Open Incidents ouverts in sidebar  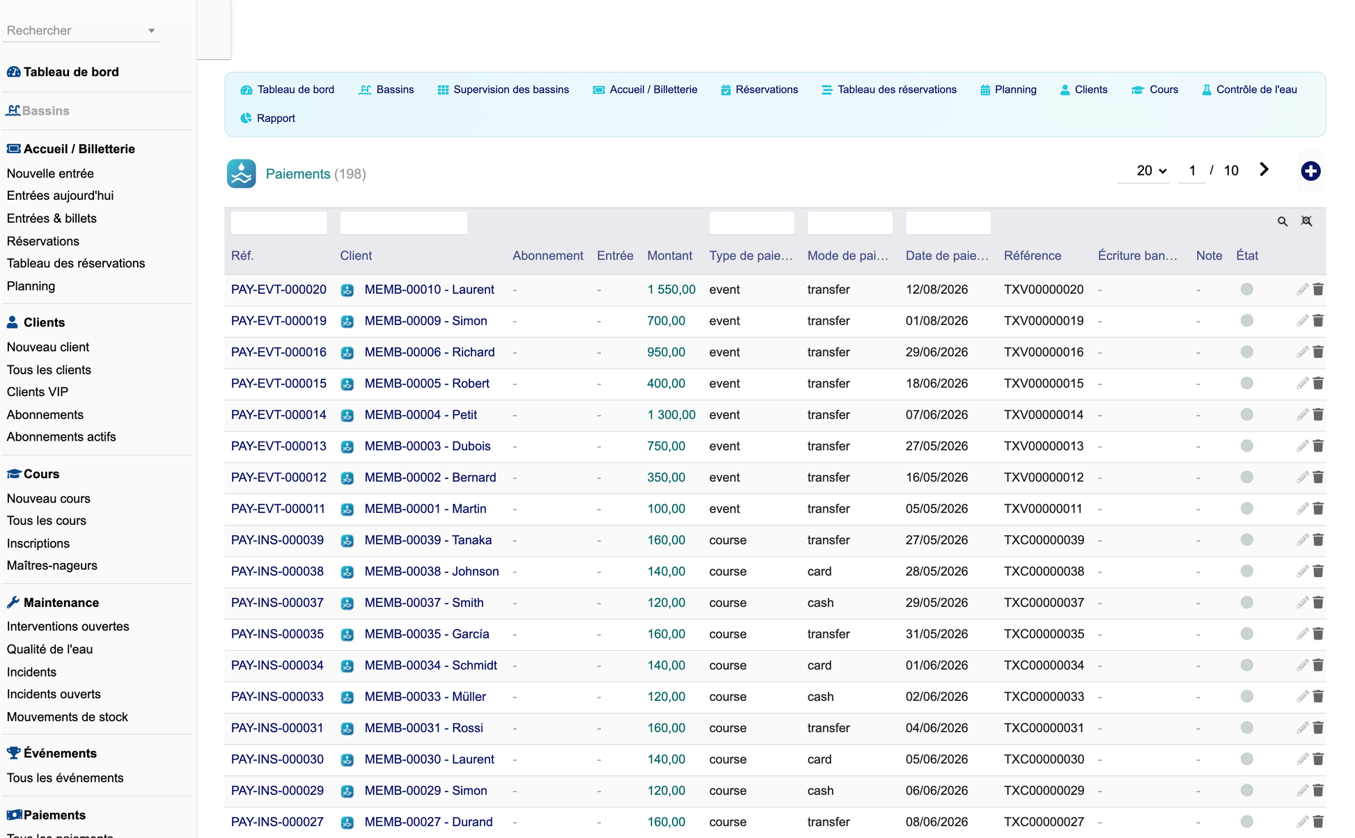click(x=54, y=695)
